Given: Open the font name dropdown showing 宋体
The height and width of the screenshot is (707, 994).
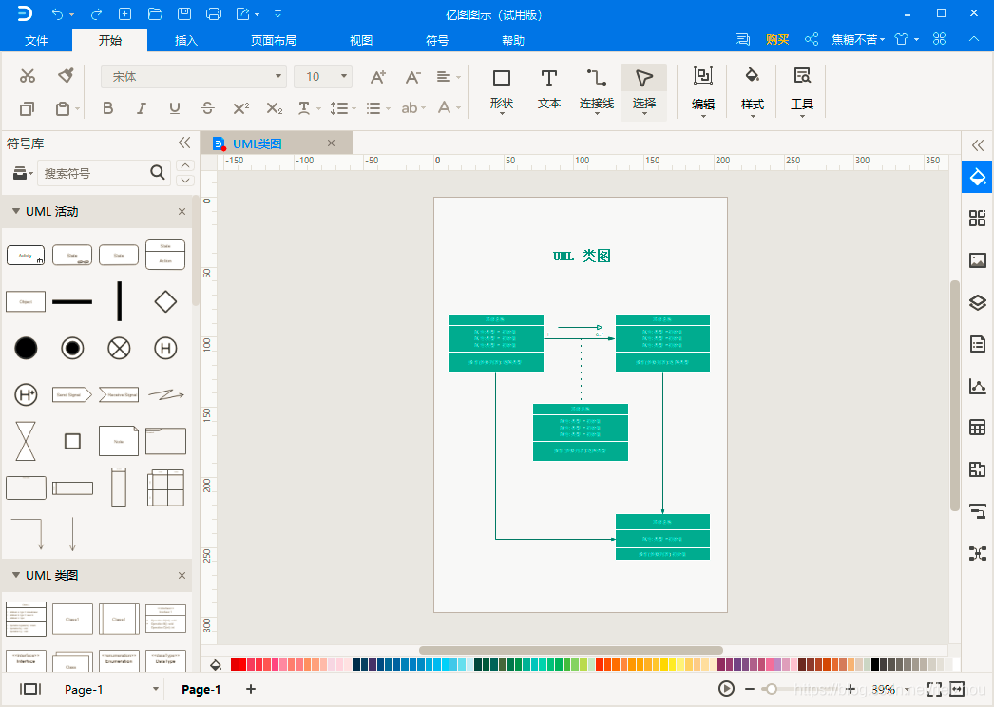Looking at the screenshot, I should click(x=193, y=77).
